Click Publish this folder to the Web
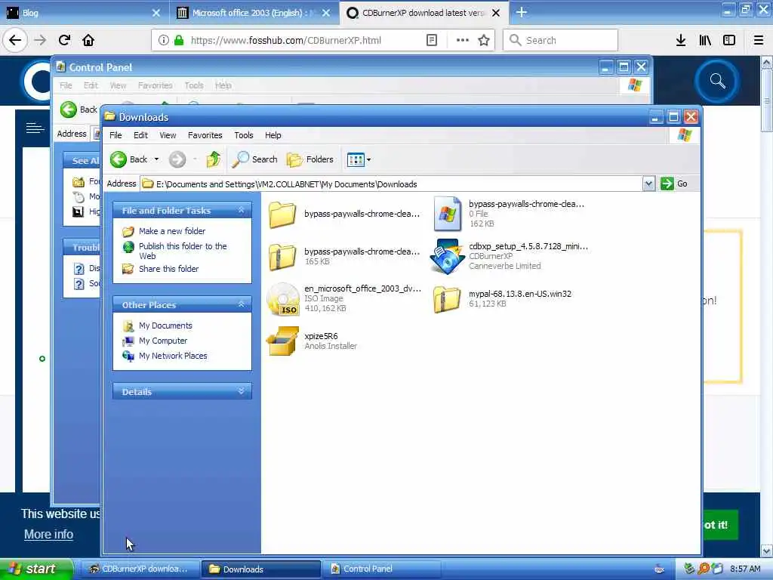Viewport: 773px width, 580px height. [x=183, y=251]
